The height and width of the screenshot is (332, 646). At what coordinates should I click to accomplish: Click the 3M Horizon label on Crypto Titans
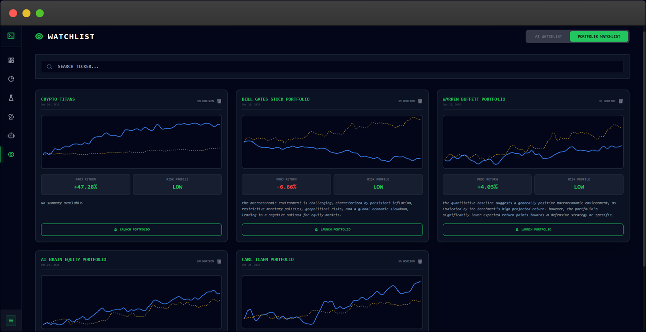(205, 101)
